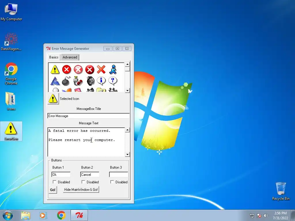The image size is (295, 221).
Task: Select the hand grenade icon
Action: (x=90, y=81)
